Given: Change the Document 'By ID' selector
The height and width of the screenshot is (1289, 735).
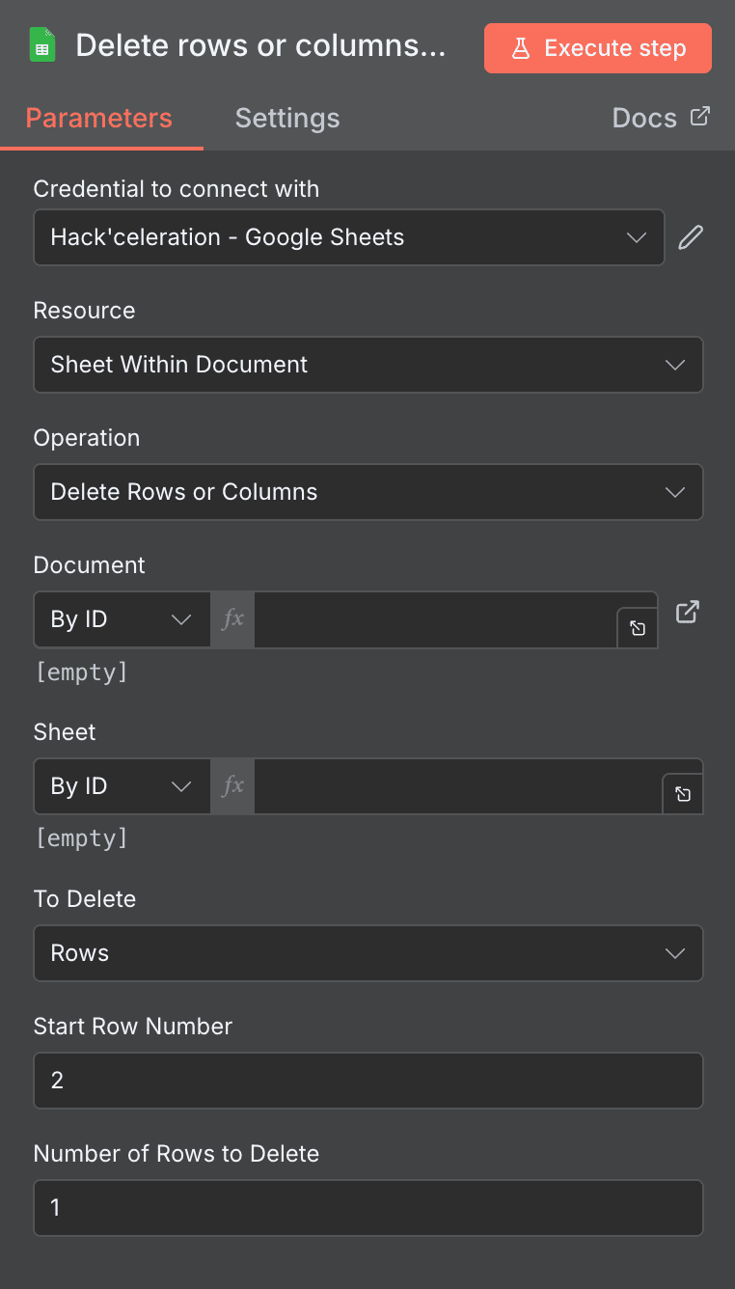Looking at the screenshot, I should [x=121, y=619].
